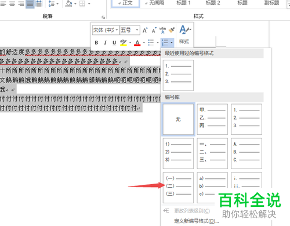Toggle Italic formatting in mini toolbar

[105, 42]
